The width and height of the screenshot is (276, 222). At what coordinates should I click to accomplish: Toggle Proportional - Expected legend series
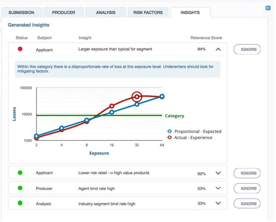click(x=194, y=132)
